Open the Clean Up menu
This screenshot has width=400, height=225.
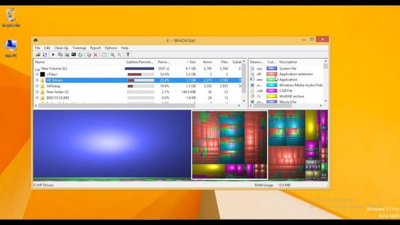click(61, 48)
